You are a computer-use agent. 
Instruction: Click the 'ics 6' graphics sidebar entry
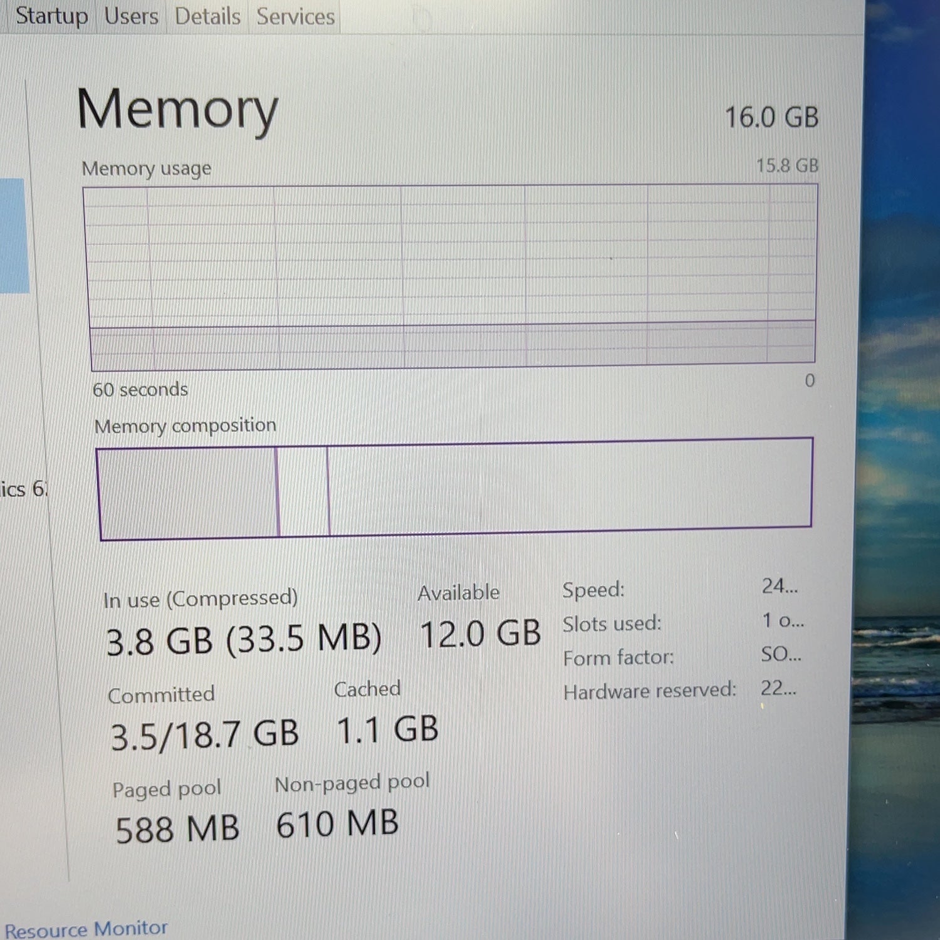point(24,489)
